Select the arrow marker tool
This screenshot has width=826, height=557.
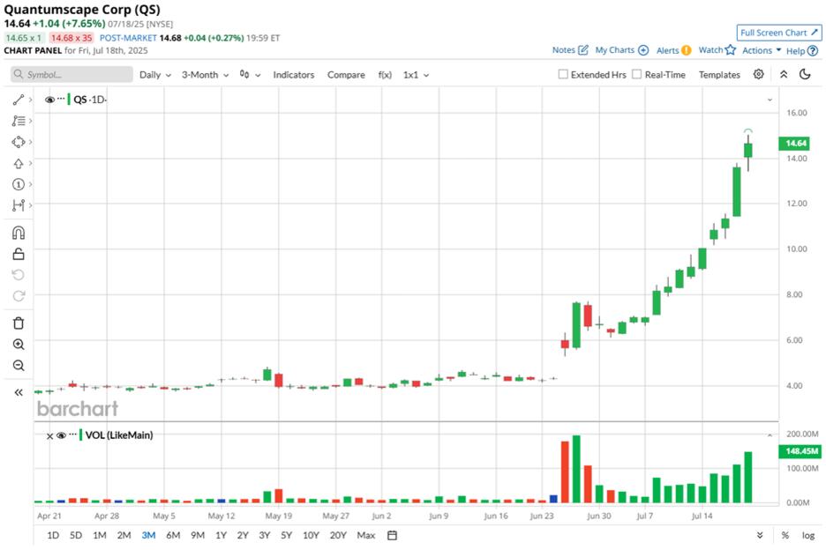coord(19,164)
